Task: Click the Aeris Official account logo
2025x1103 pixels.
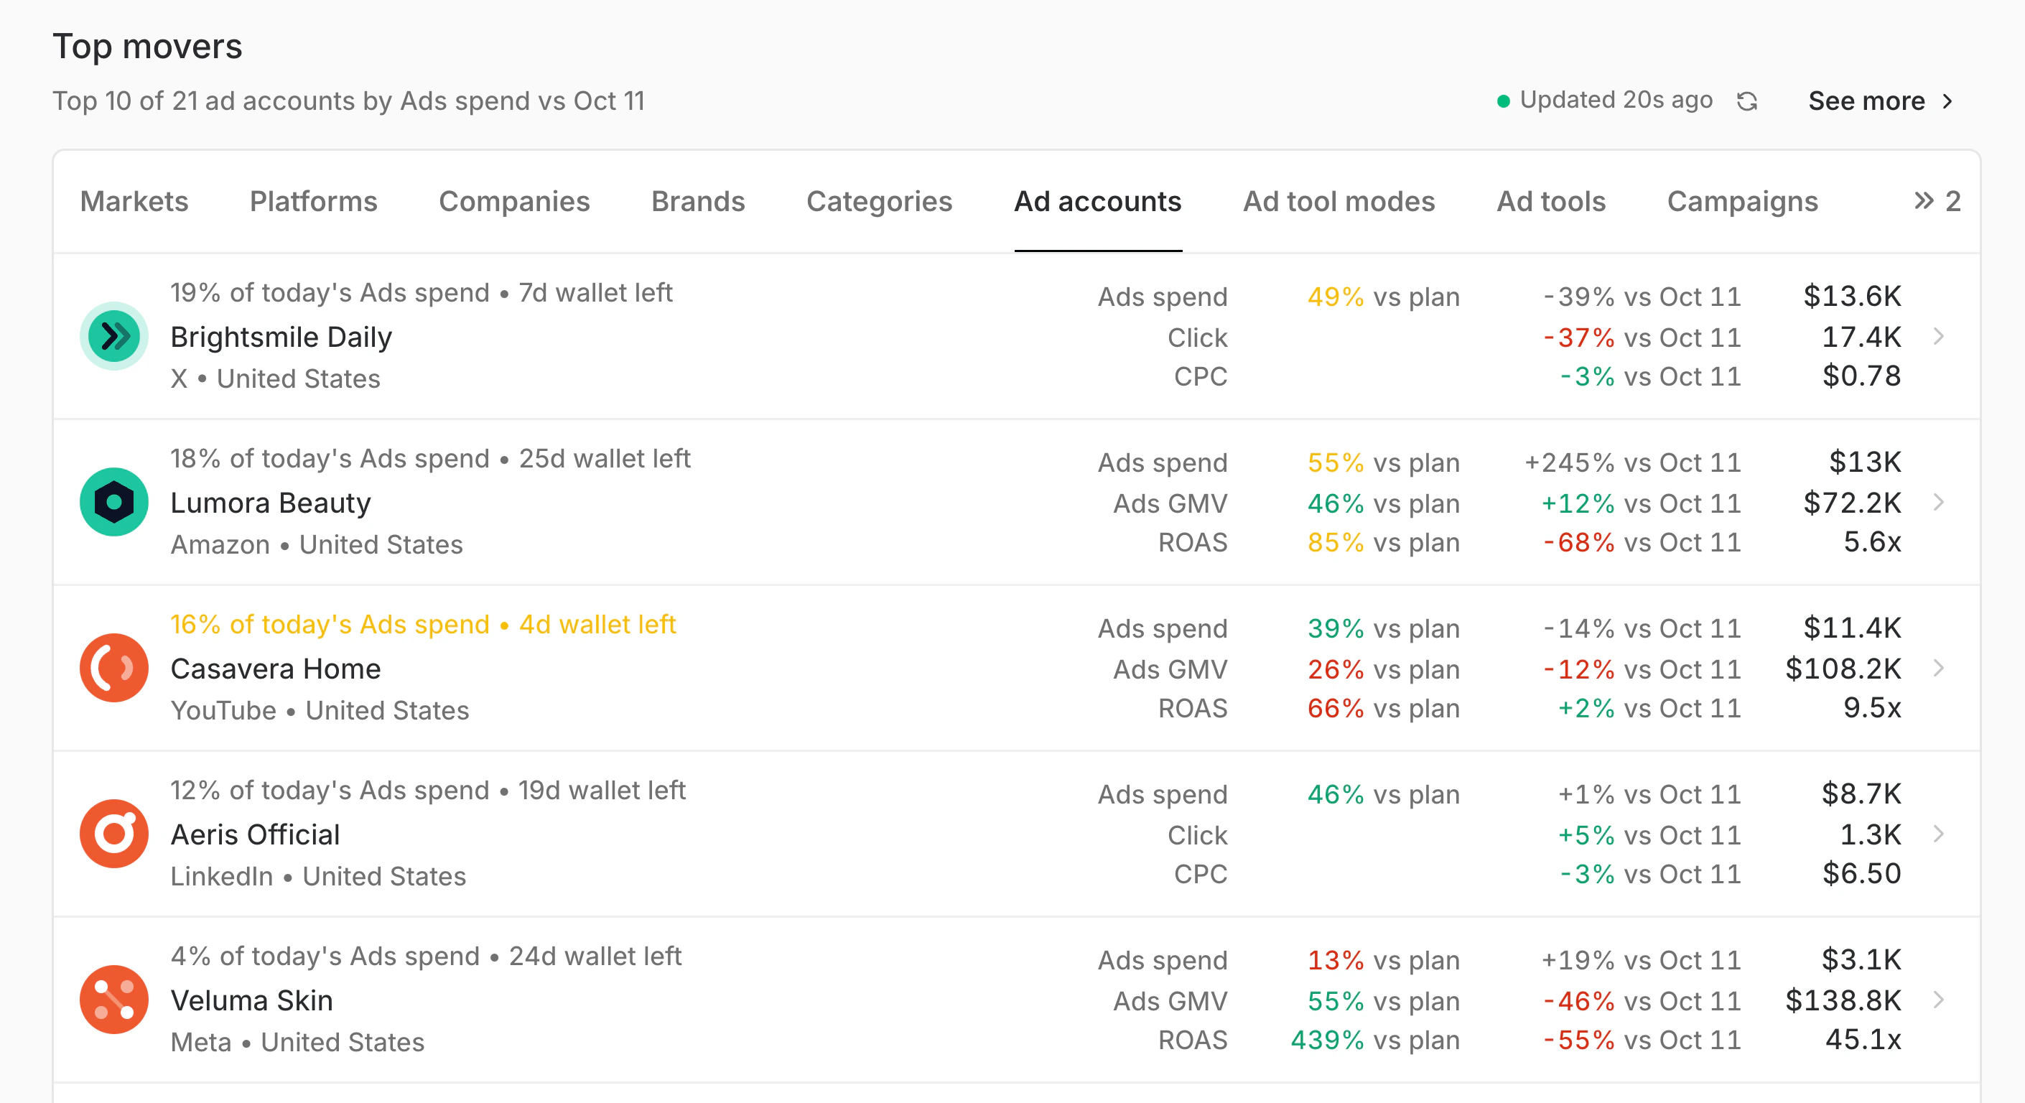Action: click(114, 834)
